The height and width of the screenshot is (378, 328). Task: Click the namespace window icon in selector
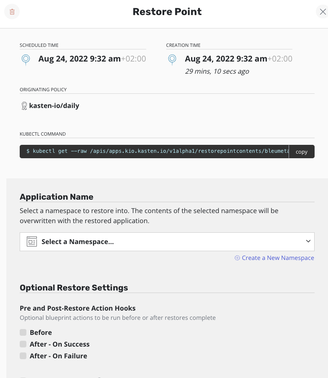click(x=32, y=242)
